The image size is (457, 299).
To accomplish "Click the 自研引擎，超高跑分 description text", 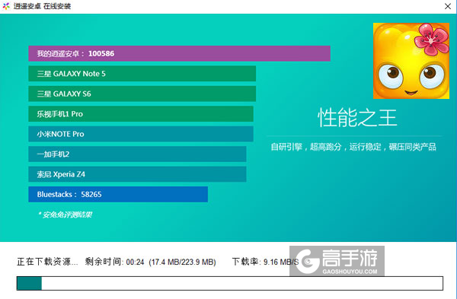I will pyautogui.click(x=353, y=147).
